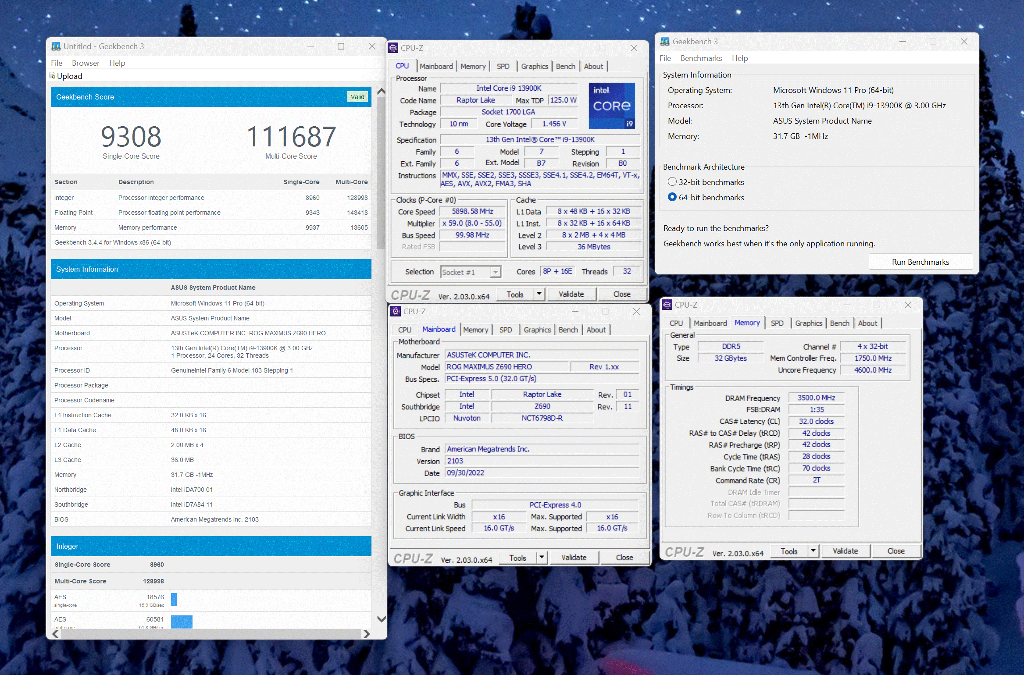Minimize the Untitled Geekbench 3 window
This screenshot has width=1024, height=675.
[x=310, y=46]
